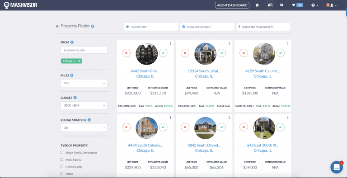Open the How does it work? tab
The image size is (347, 178).
tap(207, 27)
